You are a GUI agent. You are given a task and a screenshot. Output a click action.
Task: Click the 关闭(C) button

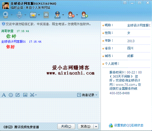(x=66, y=126)
